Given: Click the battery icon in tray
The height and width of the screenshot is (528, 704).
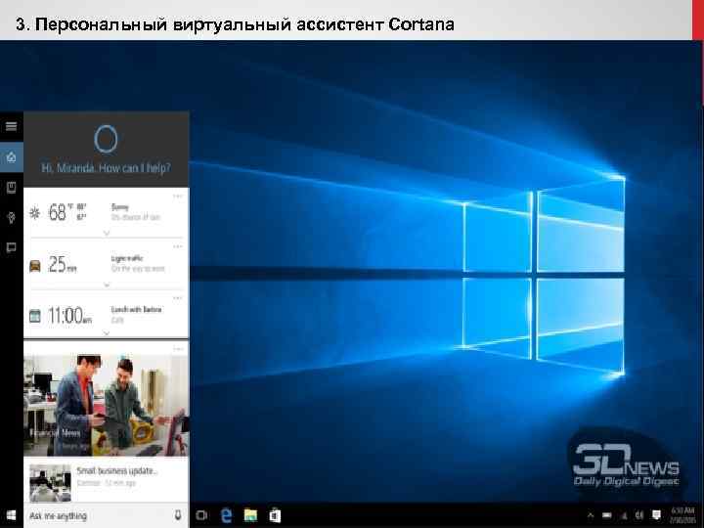Looking at the screenshot, I should pyautogui.click(x=606, y=515).
